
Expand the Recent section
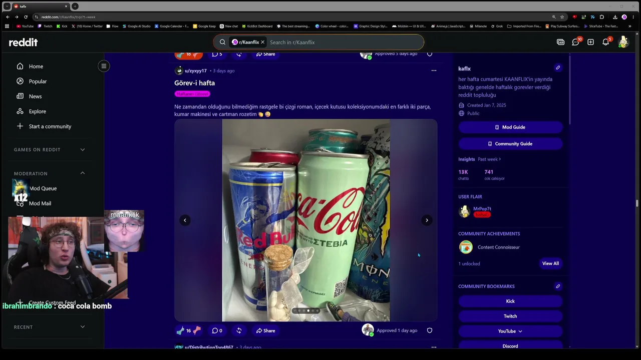[50, 327]
